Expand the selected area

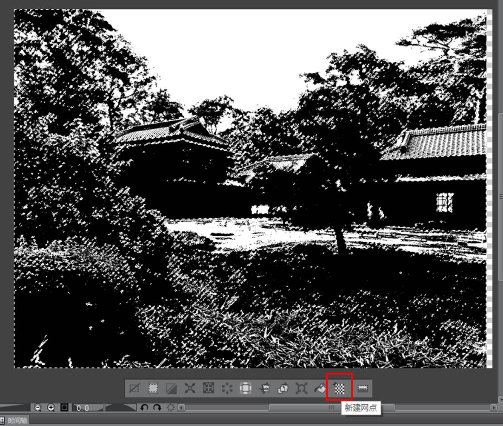[190, 388]
